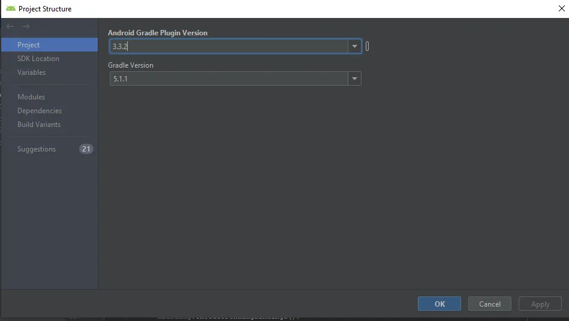Click the back navigation arrow
The width and height of the screenshot is (569, 321).
pyautogui.click(x=10, y=26)
